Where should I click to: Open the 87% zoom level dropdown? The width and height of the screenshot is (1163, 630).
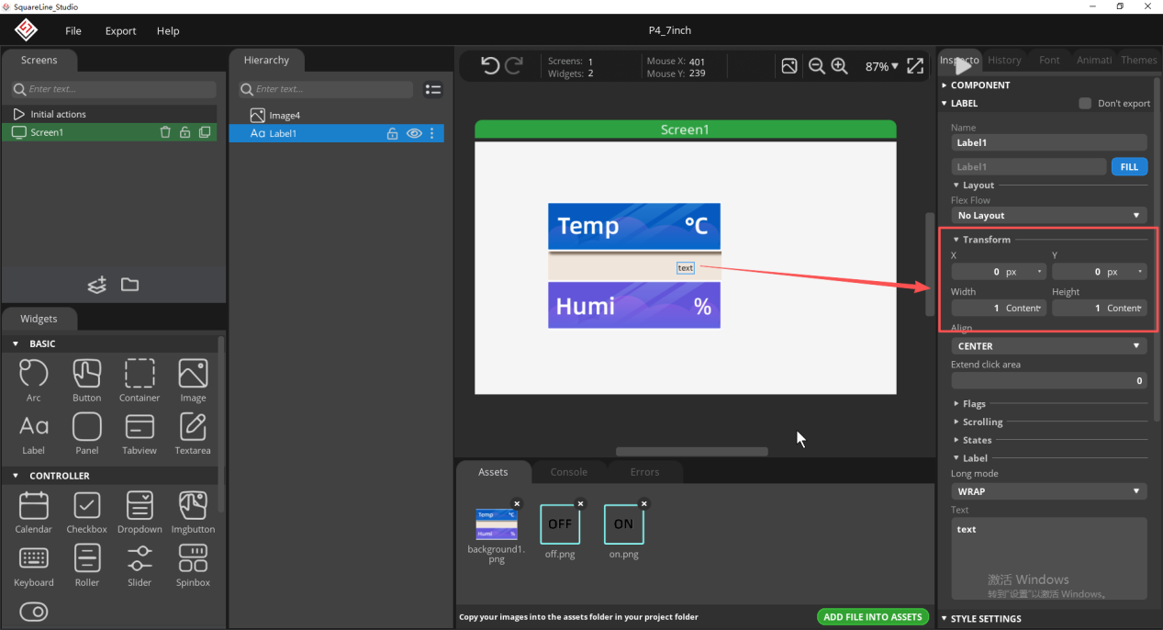(881, 66)
